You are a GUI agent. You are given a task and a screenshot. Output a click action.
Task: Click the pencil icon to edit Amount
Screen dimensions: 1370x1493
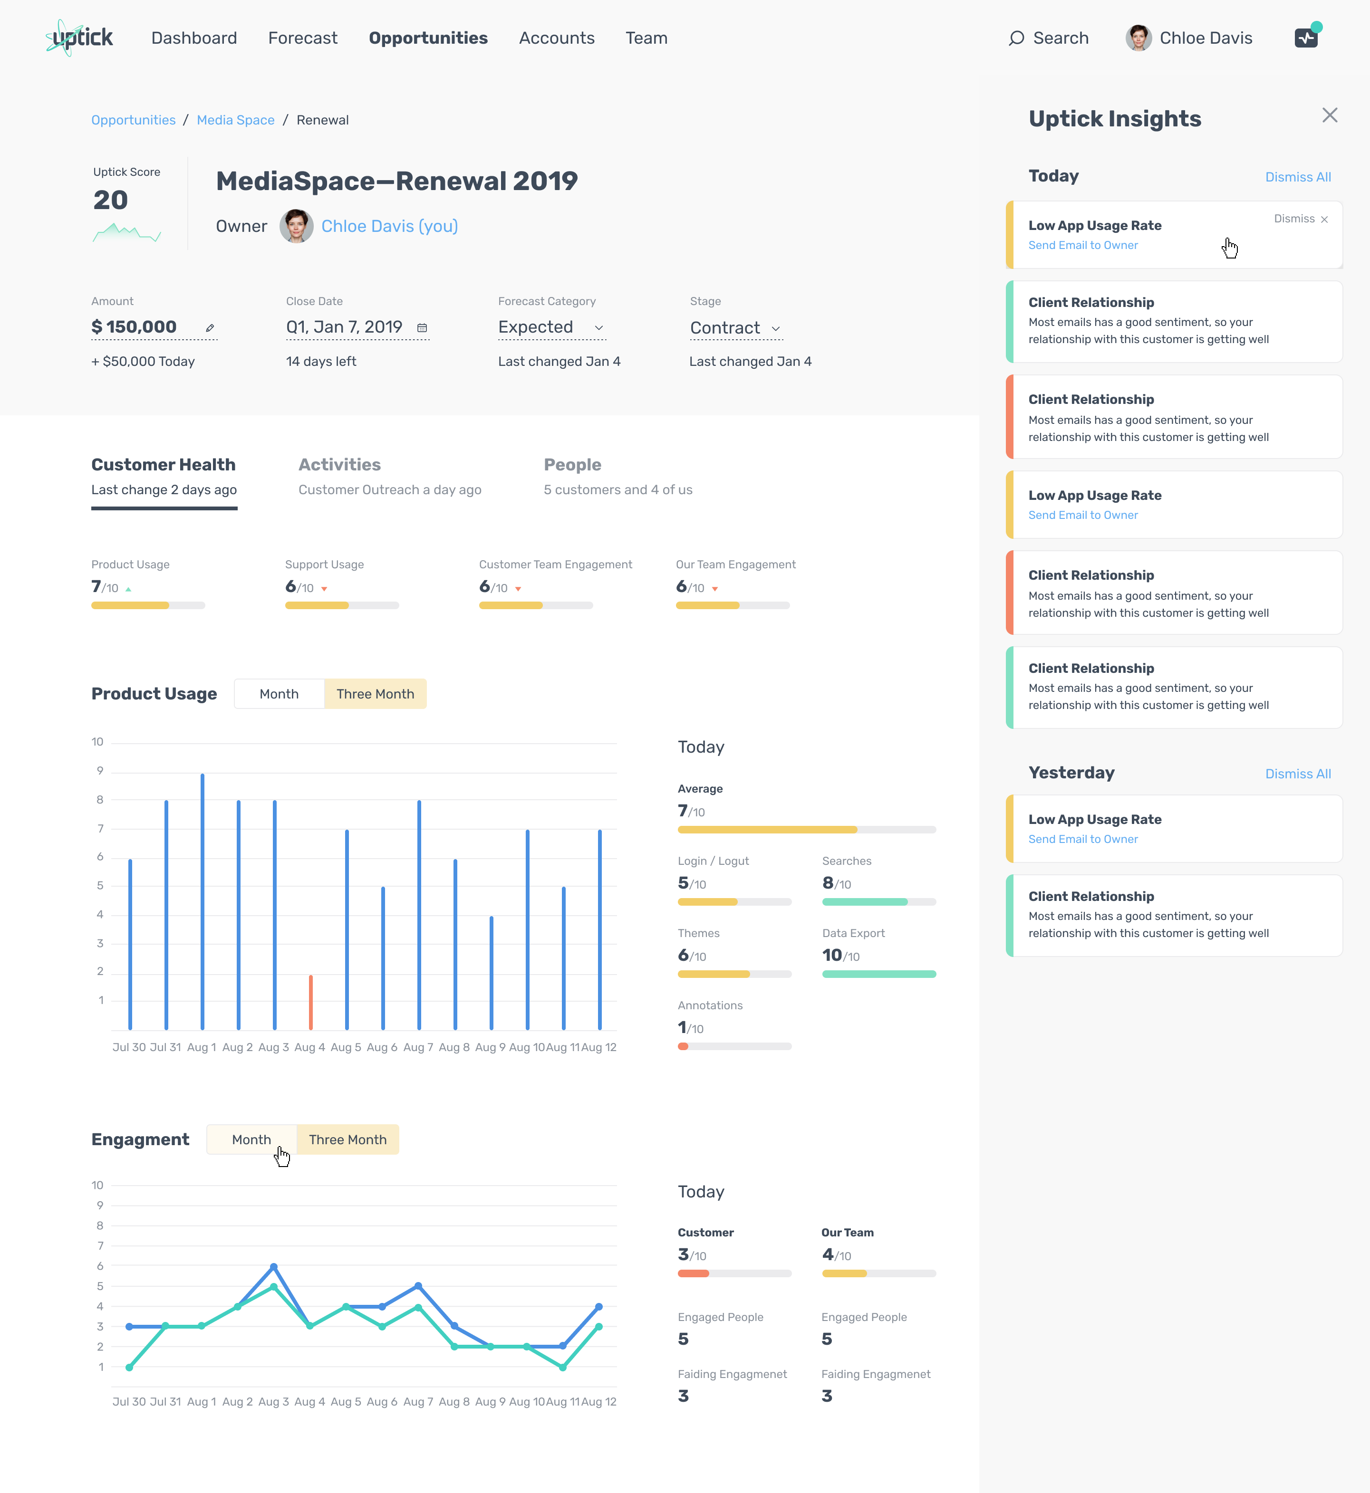click(x=210, y=327)
